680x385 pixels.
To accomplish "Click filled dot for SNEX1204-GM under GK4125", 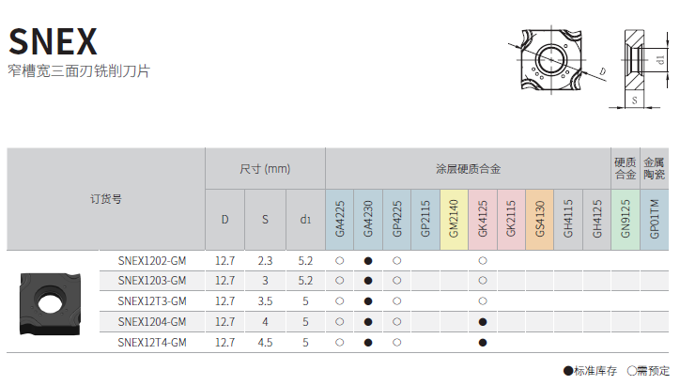I will tap(483, 322).
